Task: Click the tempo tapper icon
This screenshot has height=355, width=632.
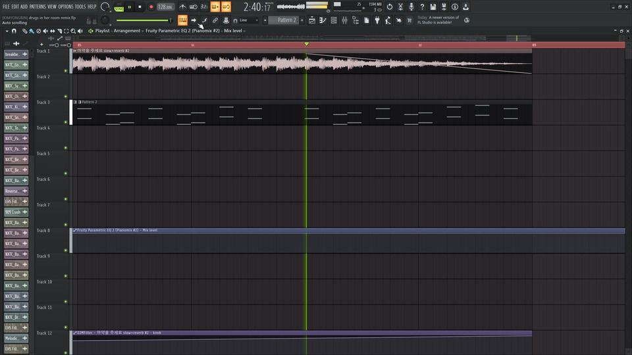Action: (x=388, y=20)
